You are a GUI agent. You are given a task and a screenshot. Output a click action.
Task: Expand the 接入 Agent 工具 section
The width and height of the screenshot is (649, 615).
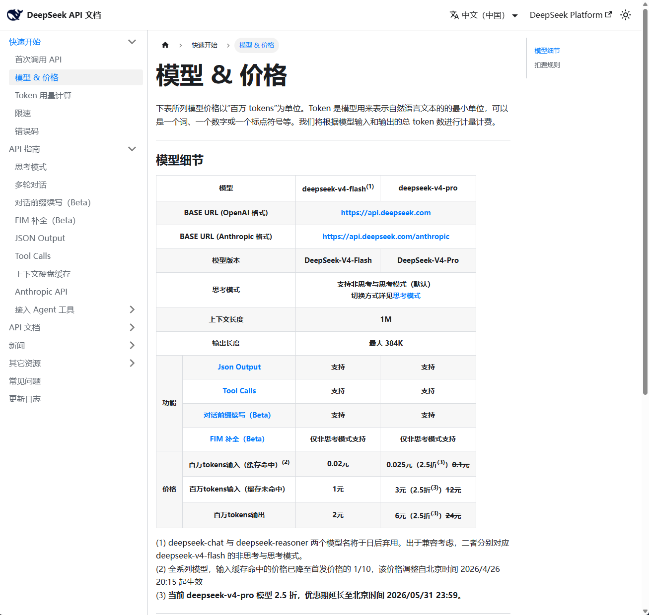click(132, 309)
